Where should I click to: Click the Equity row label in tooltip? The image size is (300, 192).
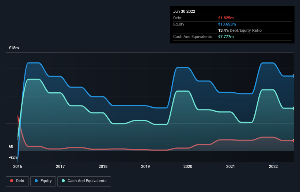179,24
